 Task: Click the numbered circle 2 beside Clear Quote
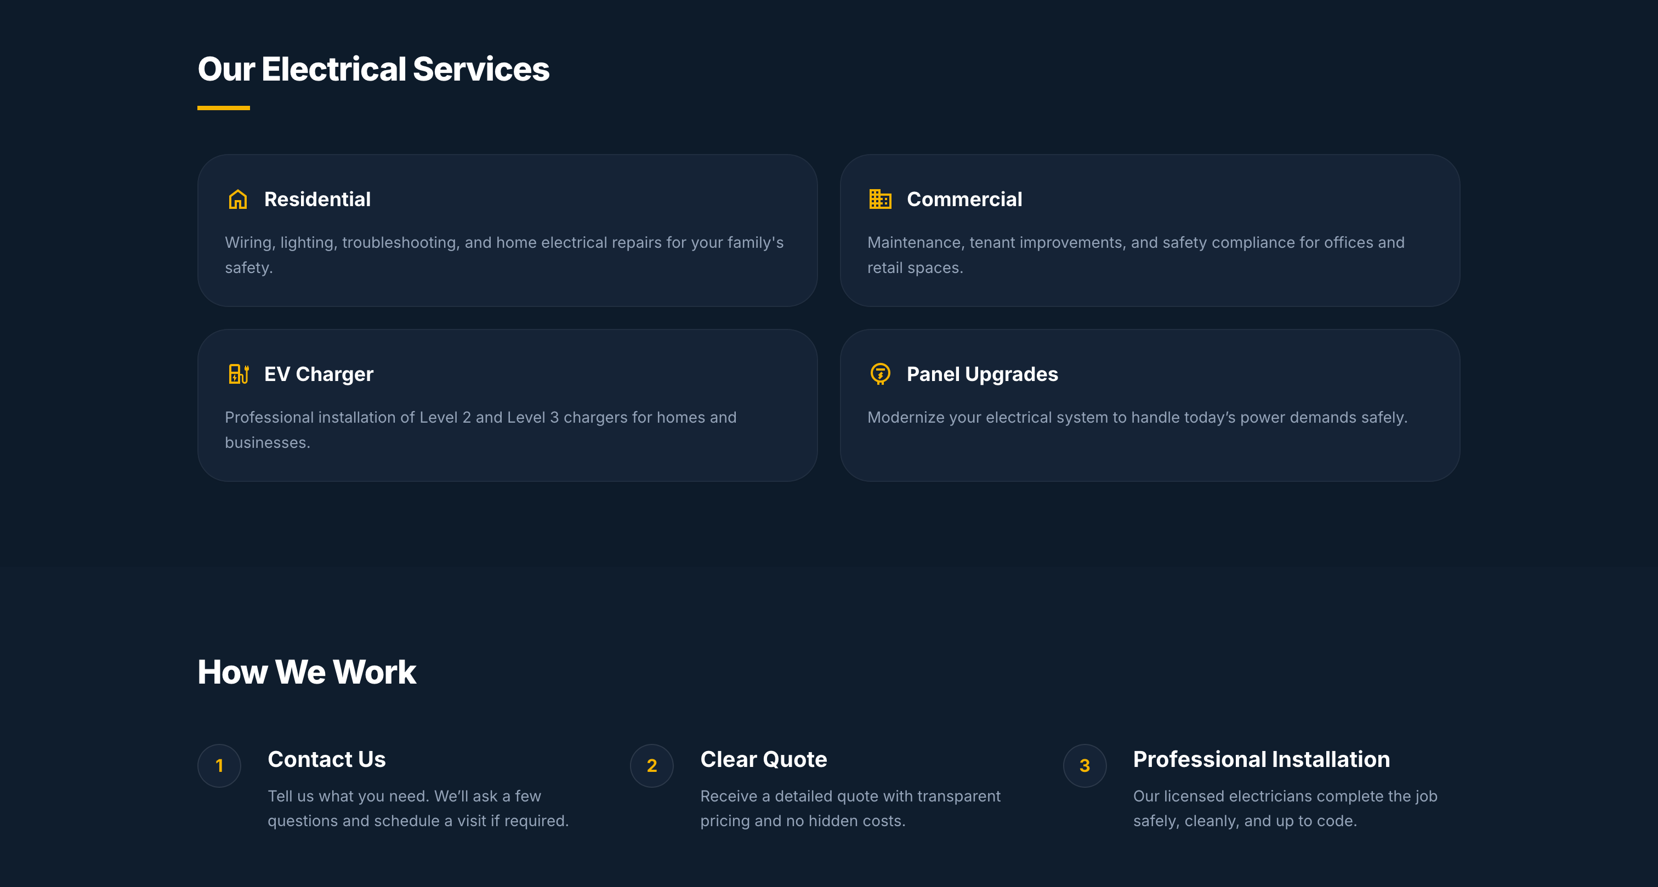(x=651, y=765)
